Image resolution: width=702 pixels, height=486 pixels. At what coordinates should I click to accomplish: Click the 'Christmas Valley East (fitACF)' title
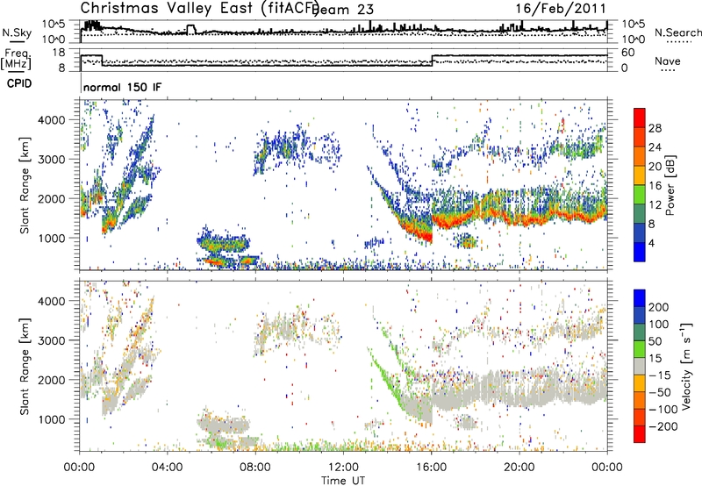[x=199, y=8]
